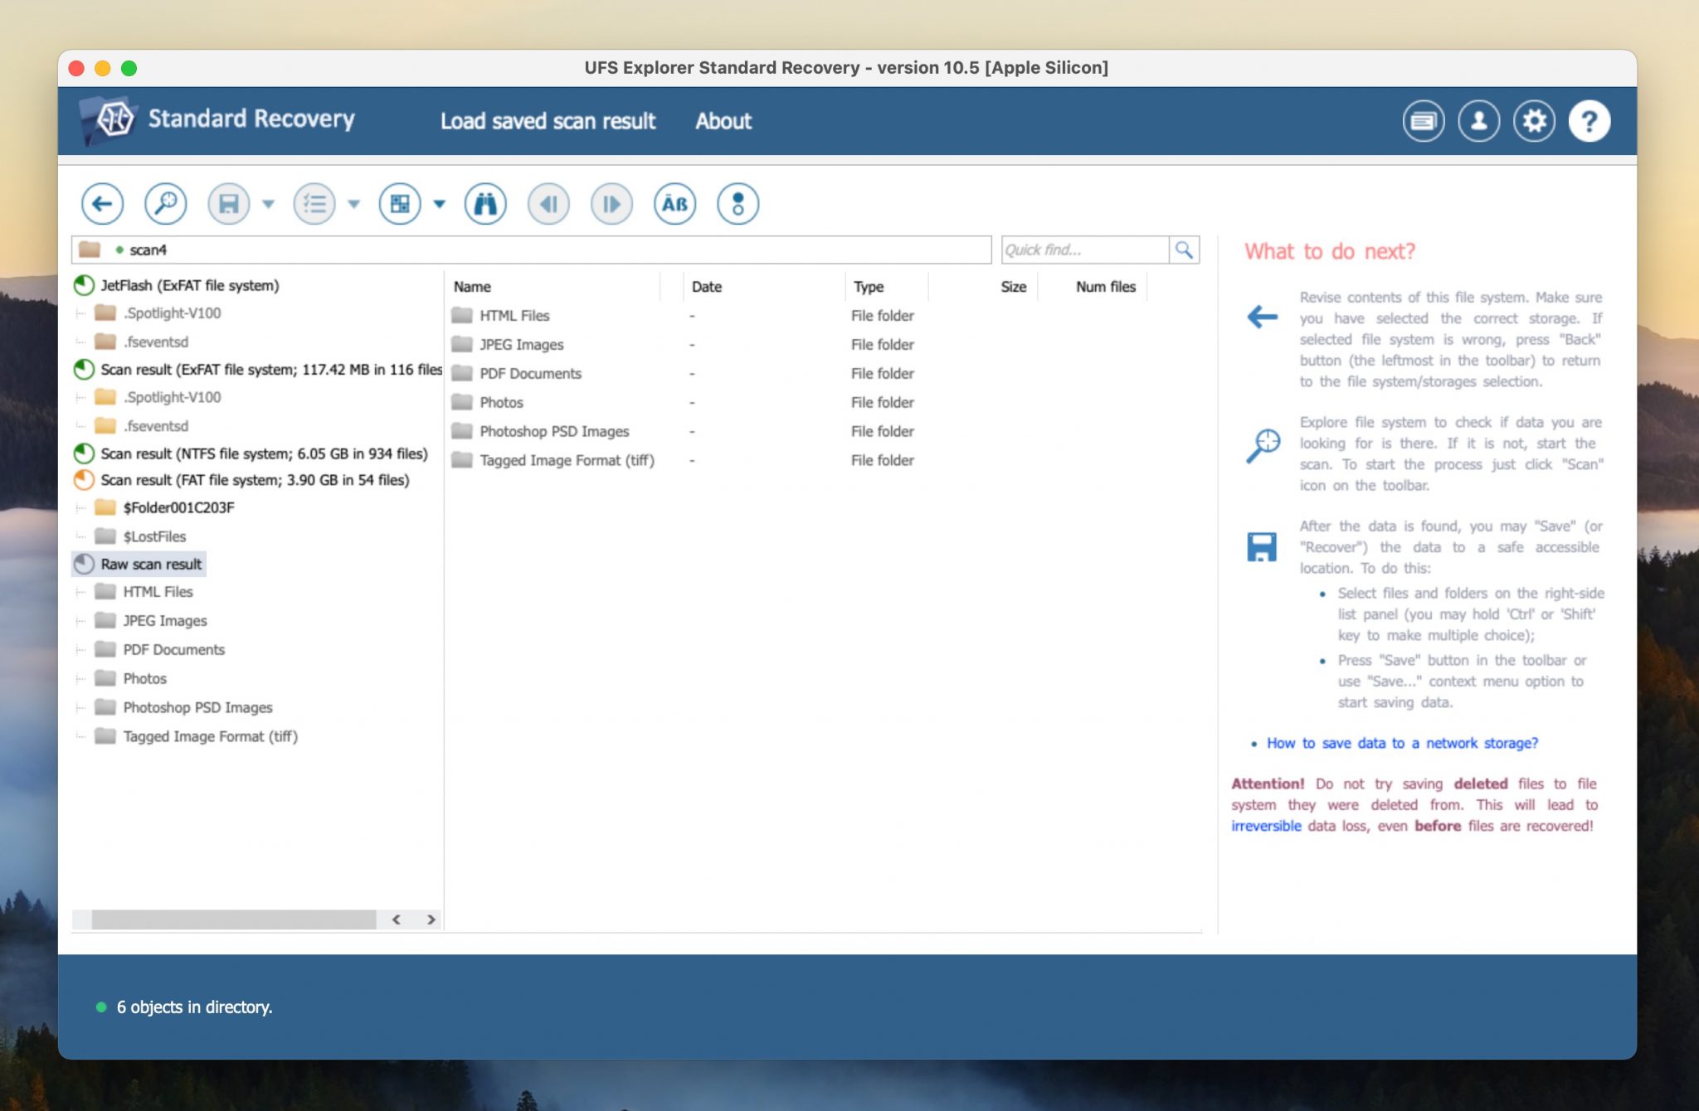This screenshot has width=1699, height=1111.
Task: Sort by the Name column header
Action: tap(472, 287)
